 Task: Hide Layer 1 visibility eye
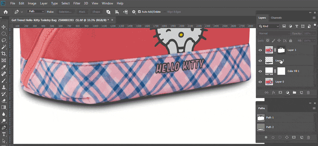pyautogui.click(x=260, y=50)
